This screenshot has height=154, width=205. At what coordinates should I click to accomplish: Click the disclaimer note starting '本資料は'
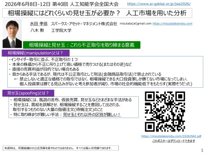[x=61, y=148]
